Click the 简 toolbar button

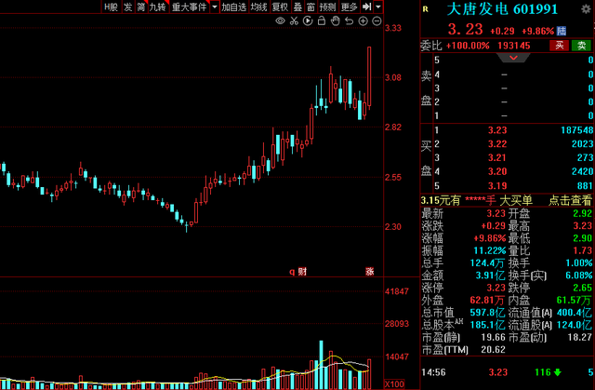141,7
